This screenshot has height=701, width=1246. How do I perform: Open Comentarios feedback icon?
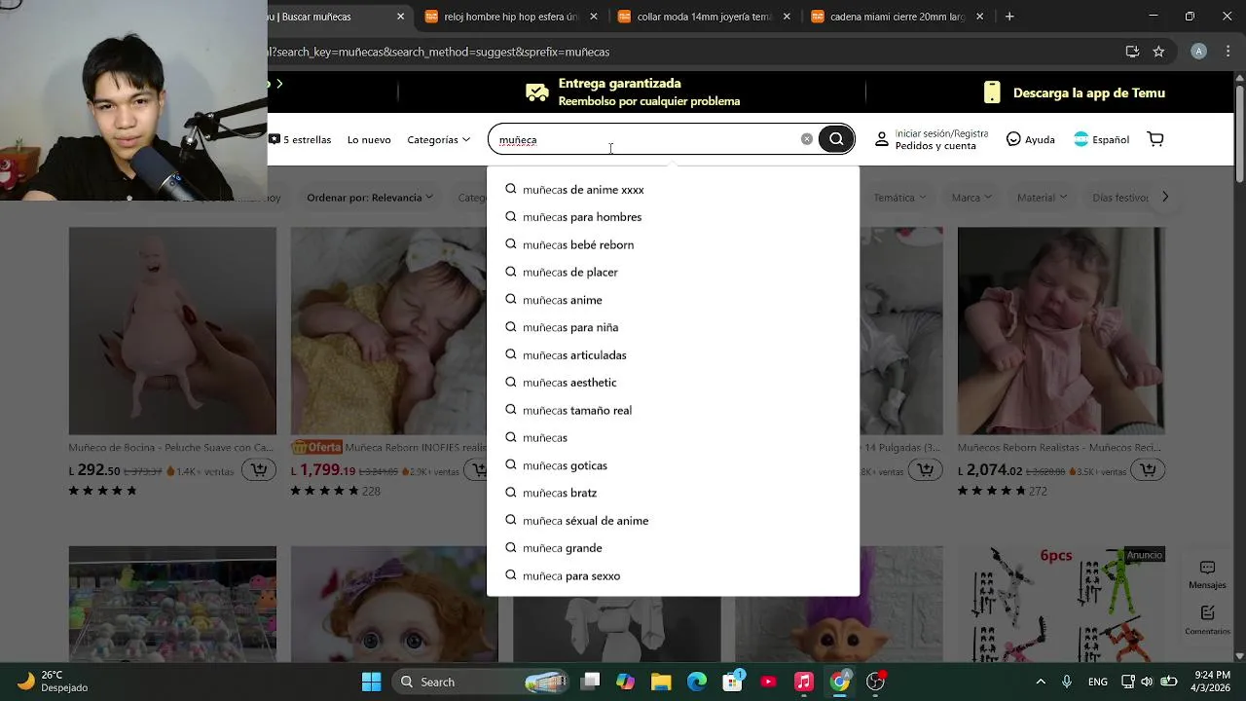point(1207,620)
